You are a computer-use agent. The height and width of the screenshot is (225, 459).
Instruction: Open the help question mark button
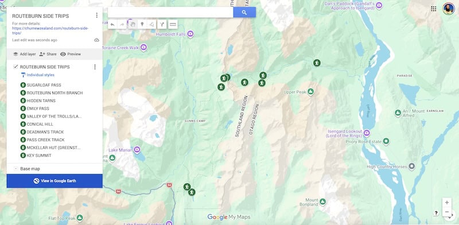pyautogui.click(x=436, y=214)
